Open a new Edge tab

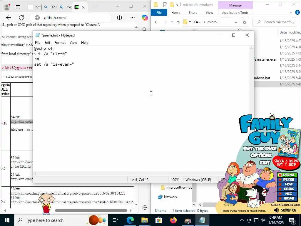pos(94,7)
